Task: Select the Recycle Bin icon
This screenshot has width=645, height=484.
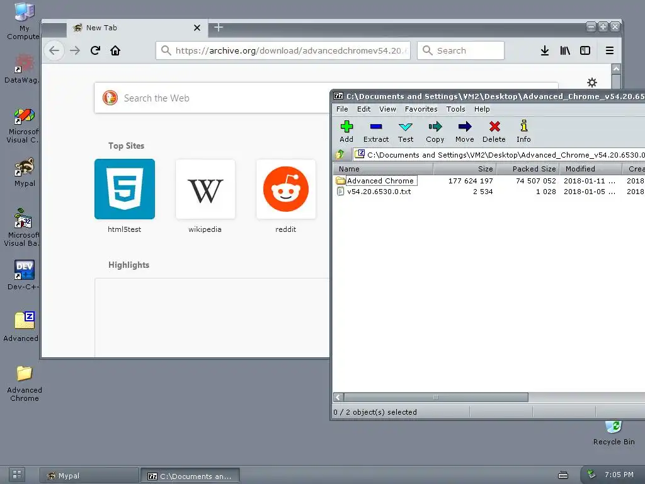Action: [614, 433]
